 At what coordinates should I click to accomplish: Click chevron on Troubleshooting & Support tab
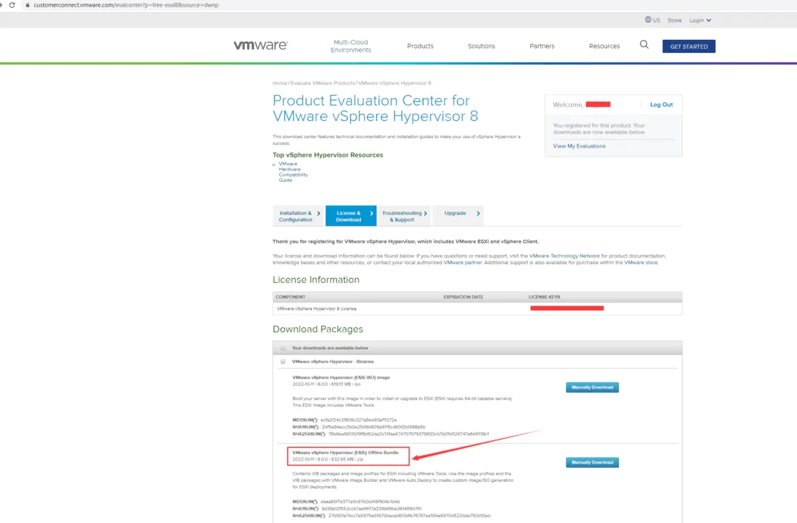(426, 213)
